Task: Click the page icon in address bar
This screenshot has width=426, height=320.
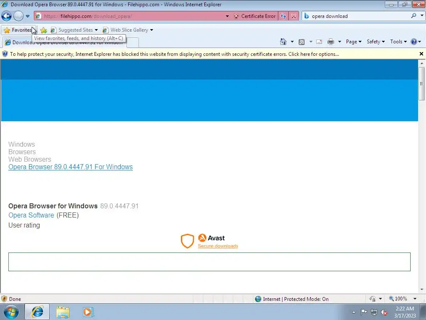Action: pyautogui.click(x=38, y=16)
